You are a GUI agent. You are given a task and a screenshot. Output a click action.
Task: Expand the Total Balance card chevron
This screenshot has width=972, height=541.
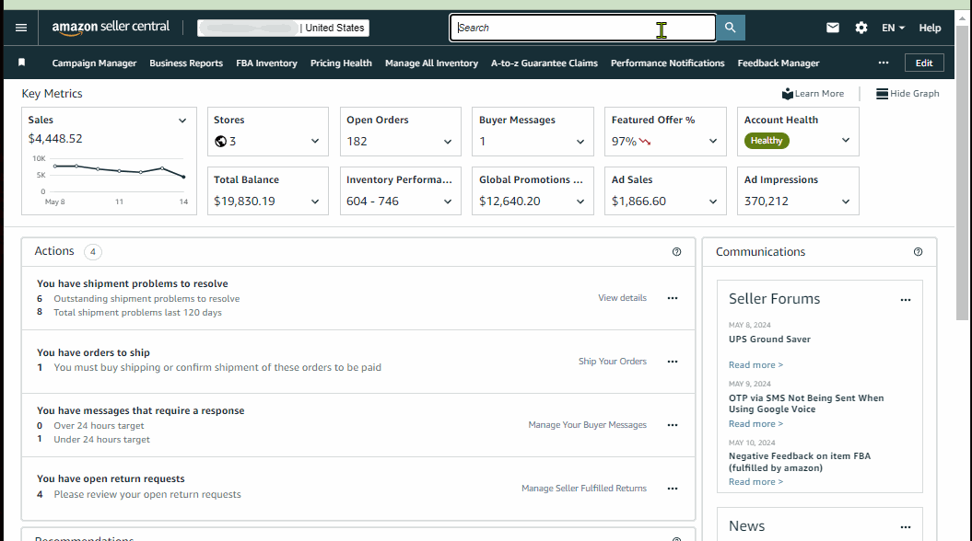click(x=315, y=201)
